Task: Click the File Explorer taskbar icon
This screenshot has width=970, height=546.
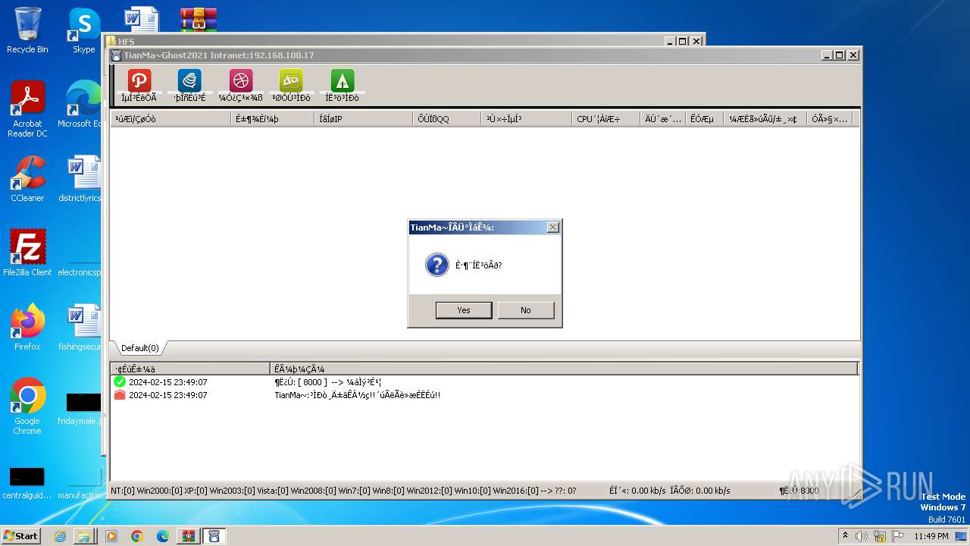Action: [x=84, y=536]
